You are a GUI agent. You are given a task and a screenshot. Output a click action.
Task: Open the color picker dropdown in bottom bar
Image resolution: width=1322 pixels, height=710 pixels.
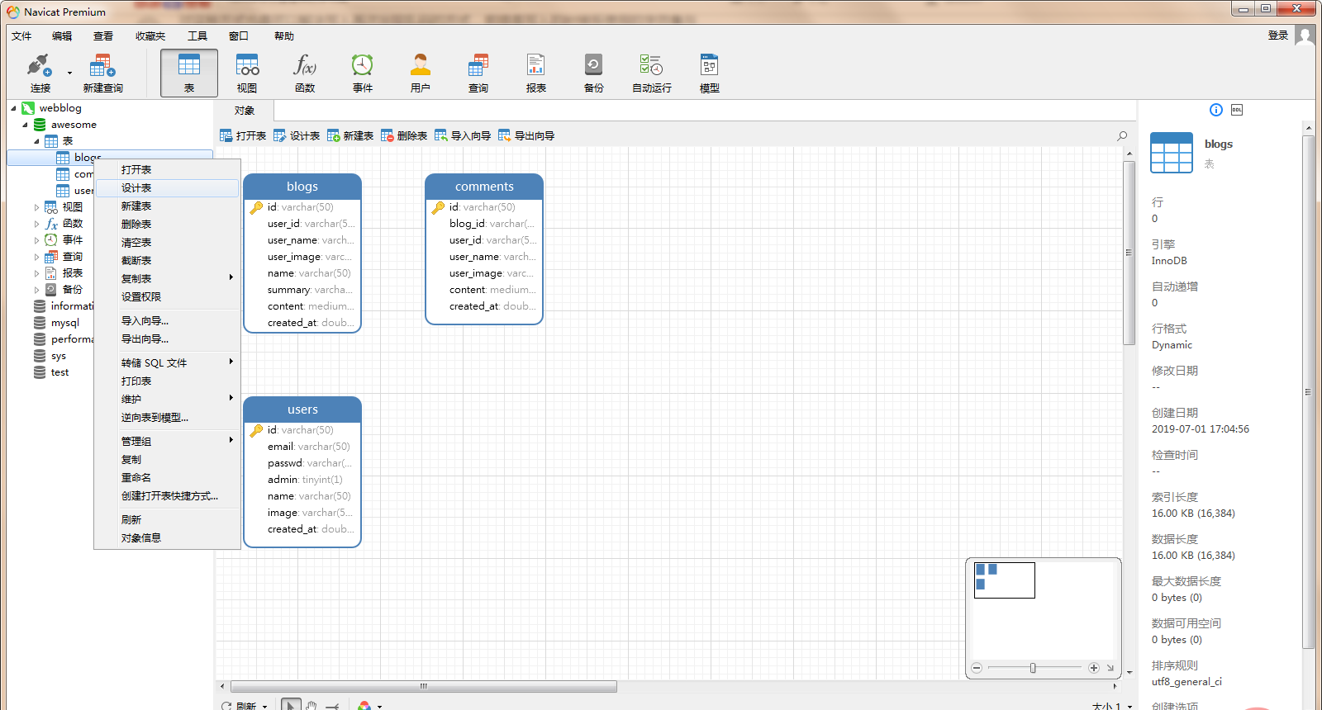pyautogui.click(x=380, y=707)
